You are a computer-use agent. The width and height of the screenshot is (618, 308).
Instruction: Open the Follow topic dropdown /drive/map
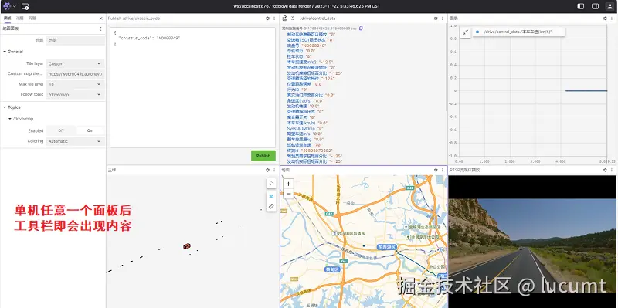point(75,94)
